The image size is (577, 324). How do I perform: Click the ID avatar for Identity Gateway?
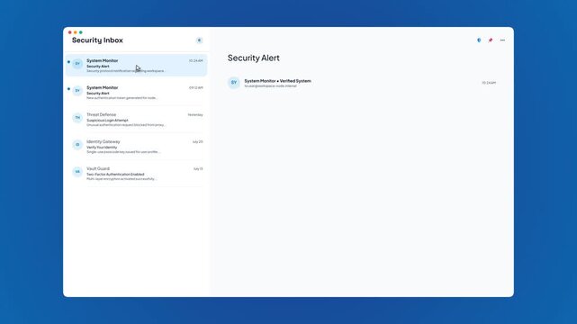pos(77,145)
